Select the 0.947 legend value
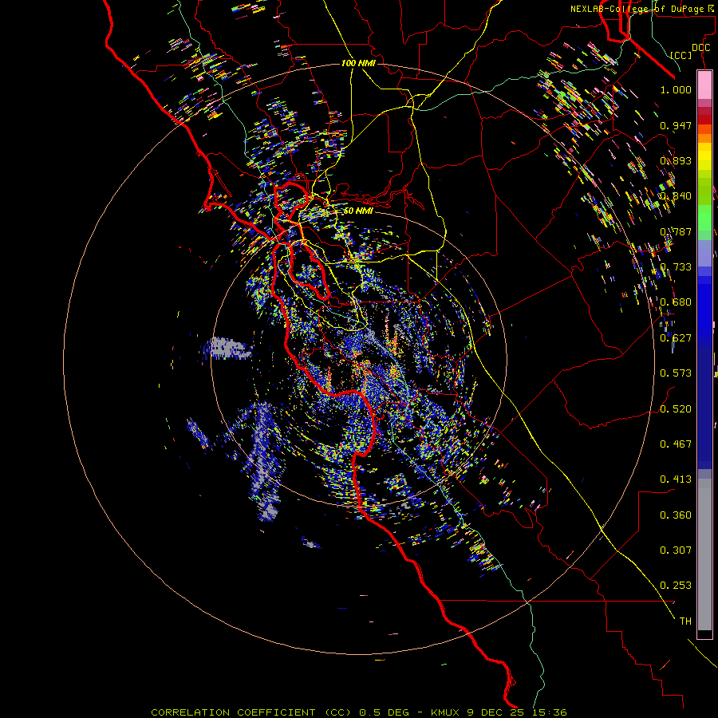The width and height of the screenshot is (718, 718). [x=676, y=125]
